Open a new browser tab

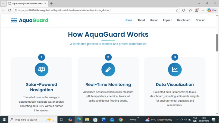coord(51,4)
